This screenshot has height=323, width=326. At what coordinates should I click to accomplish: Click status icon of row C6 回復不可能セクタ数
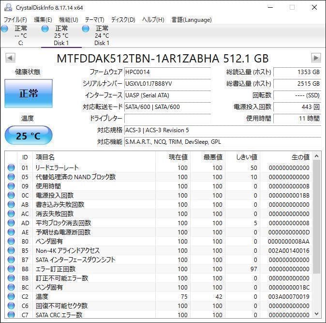[11, 306]
